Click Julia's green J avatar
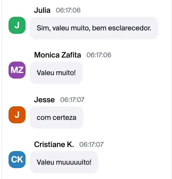This screenshot has width=172, height=179. 17,25
